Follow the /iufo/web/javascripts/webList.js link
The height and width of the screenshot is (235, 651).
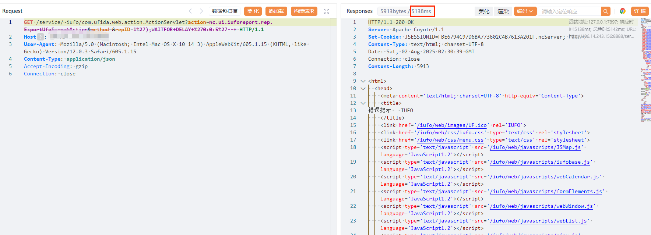[x=538, y=221]
